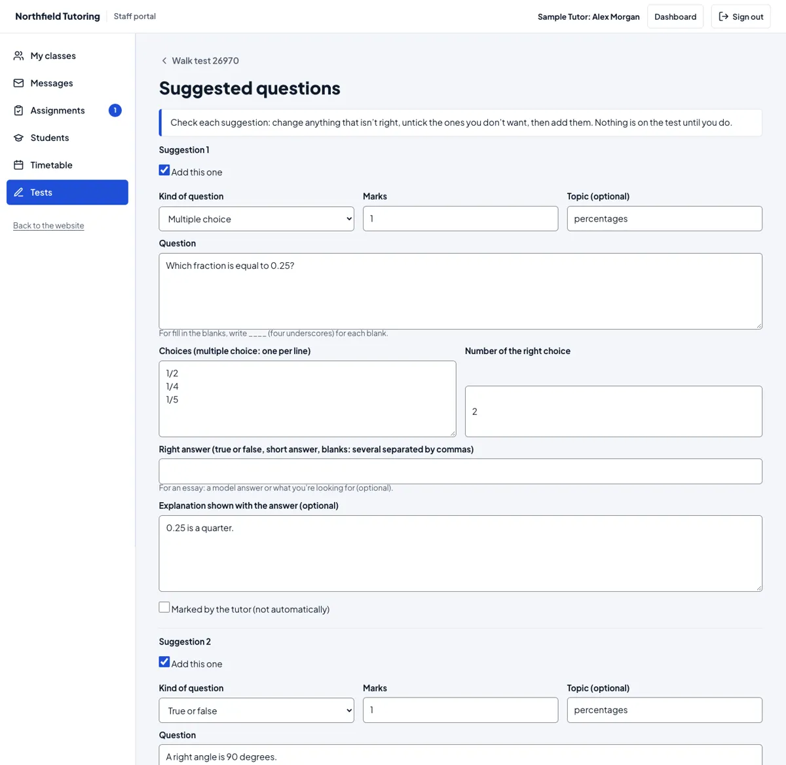Click the question box with 'Which fraction is equal to 0.25?'
The image size is (786, 765).
(460, 291)
